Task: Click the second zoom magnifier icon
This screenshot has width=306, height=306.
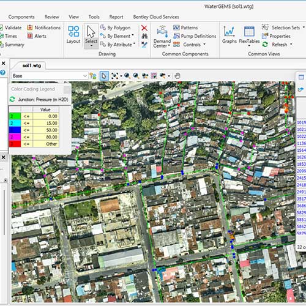Action: click(x=136, y=76)
